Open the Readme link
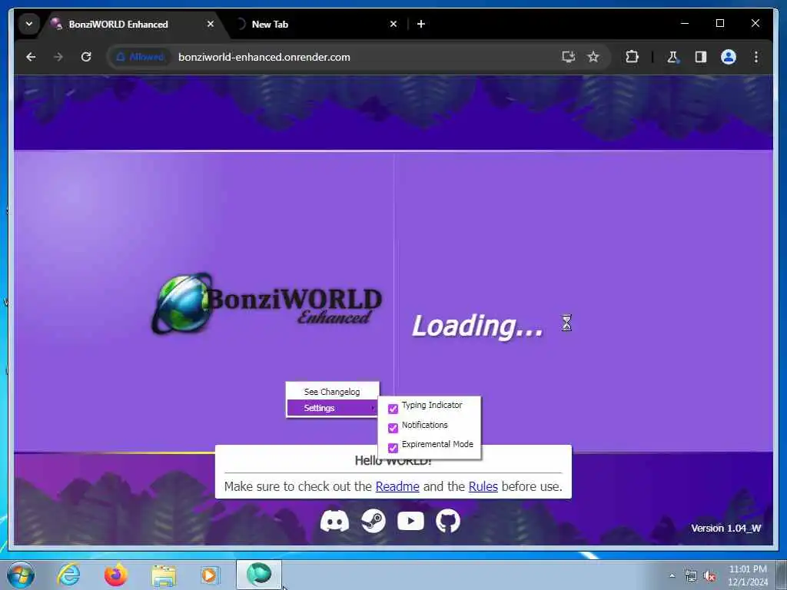Screen dimensions: 787x590 click(397, 486)
